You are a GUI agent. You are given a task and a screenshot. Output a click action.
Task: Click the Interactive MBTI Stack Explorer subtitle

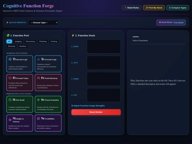pos(33,11)
